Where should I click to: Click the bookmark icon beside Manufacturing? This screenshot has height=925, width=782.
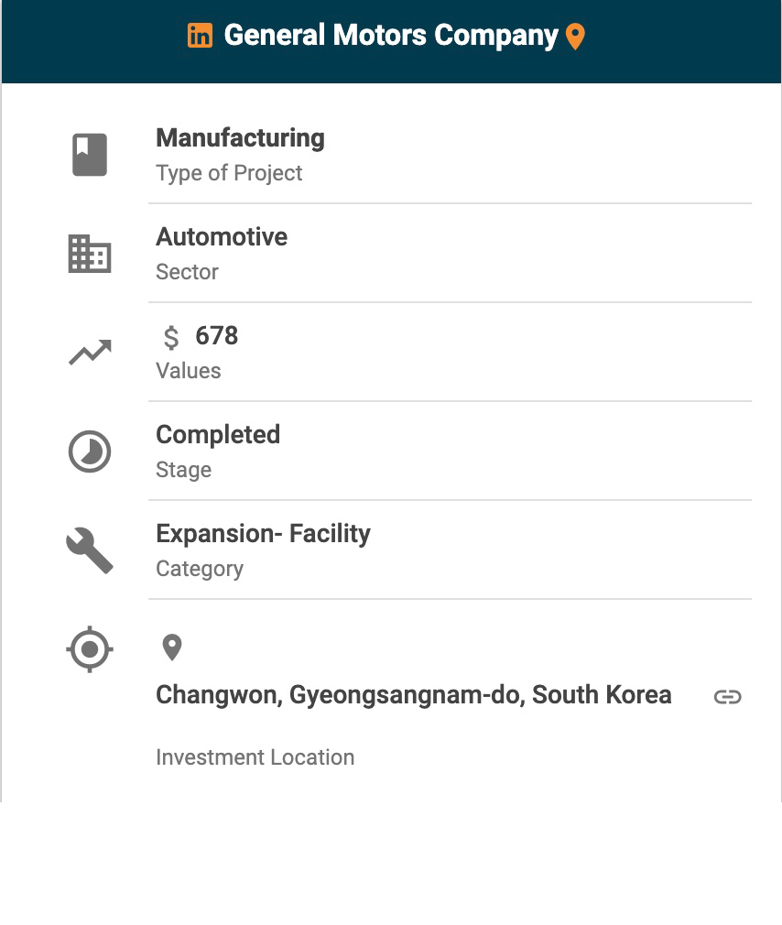90,155
